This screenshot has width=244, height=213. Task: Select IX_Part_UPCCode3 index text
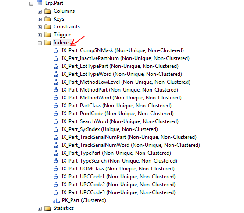tap(118, 193)
